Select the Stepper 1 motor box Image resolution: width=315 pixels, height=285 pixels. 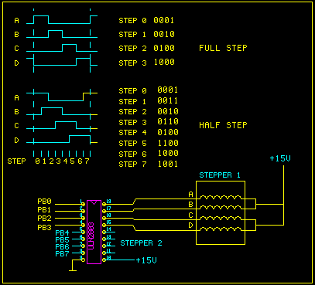pyautogui.click(x=221, y=212)
